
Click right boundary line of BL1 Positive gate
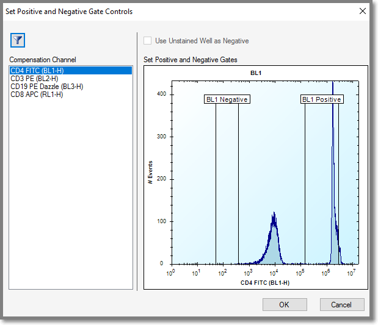click(339, 183)
